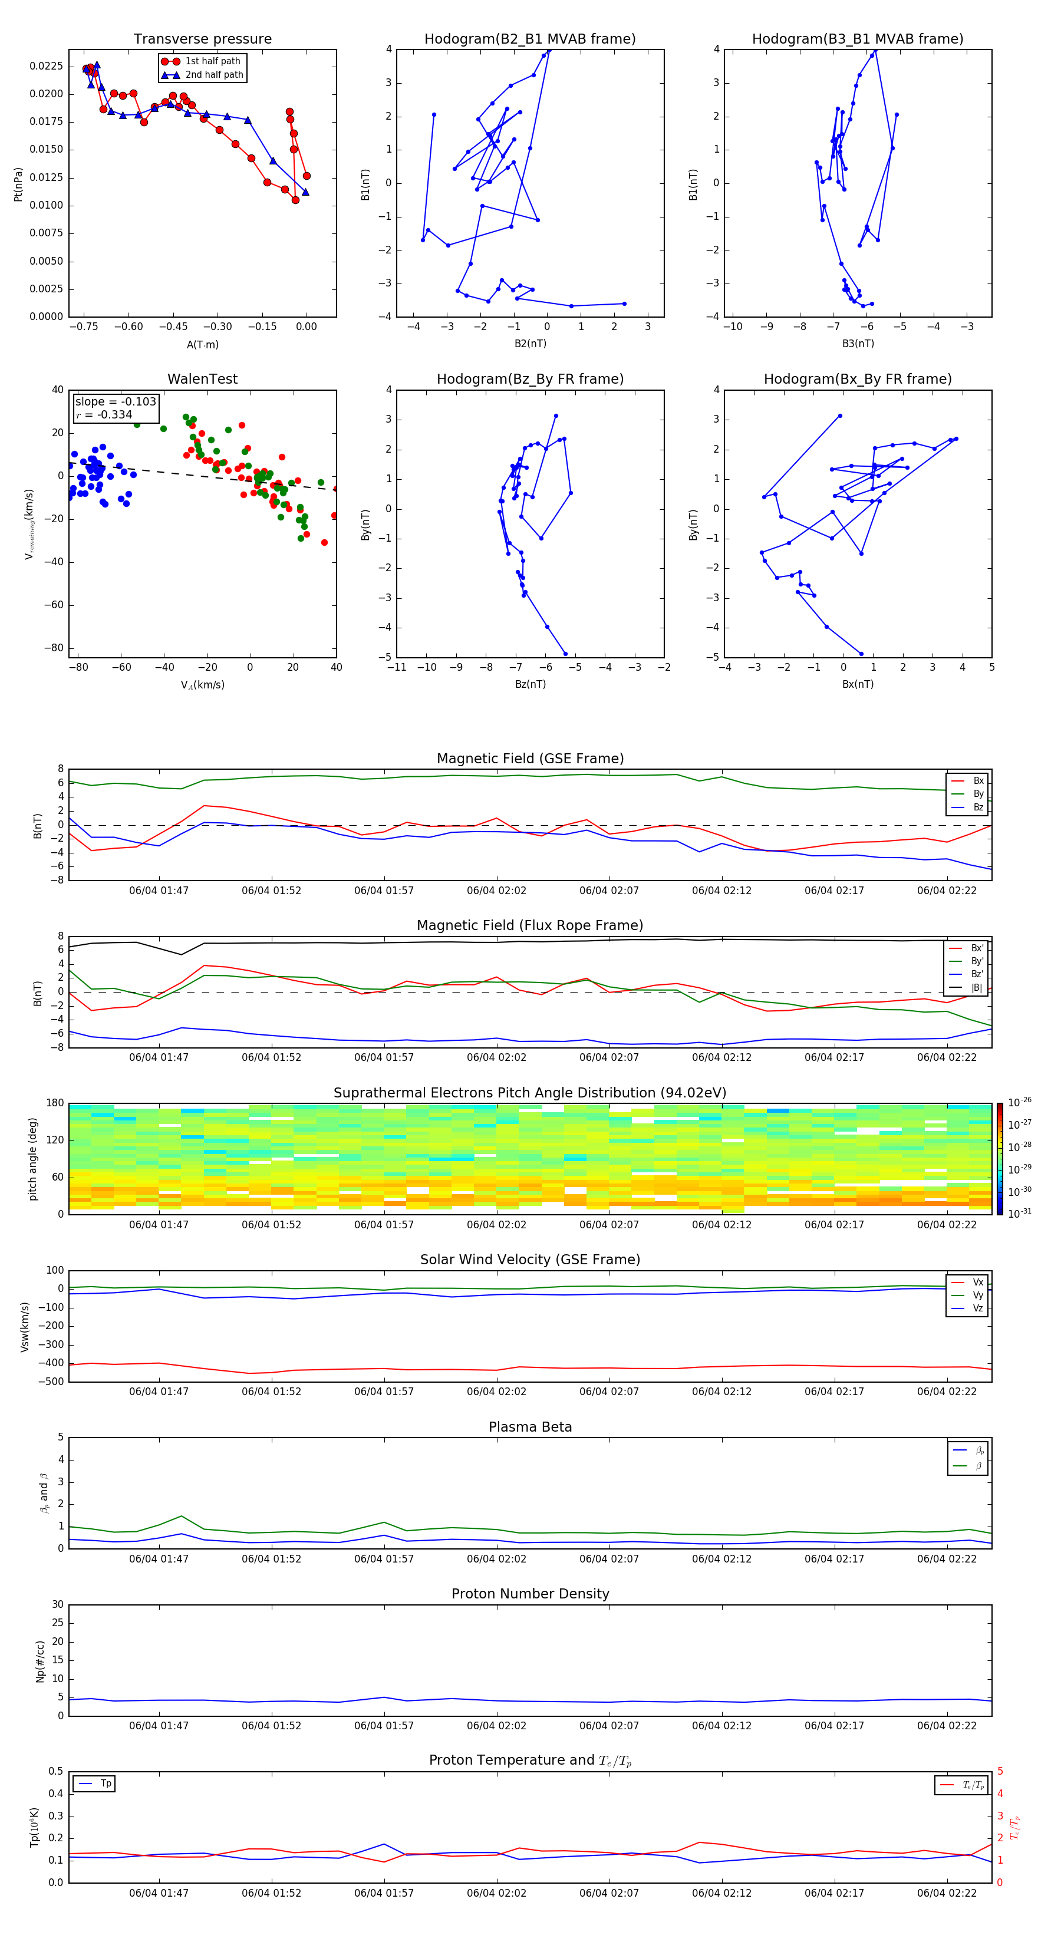Select the green β legend entry in Plasma Beta
Viewport: 1061px width, 1945px height.
pos(968,1466)
